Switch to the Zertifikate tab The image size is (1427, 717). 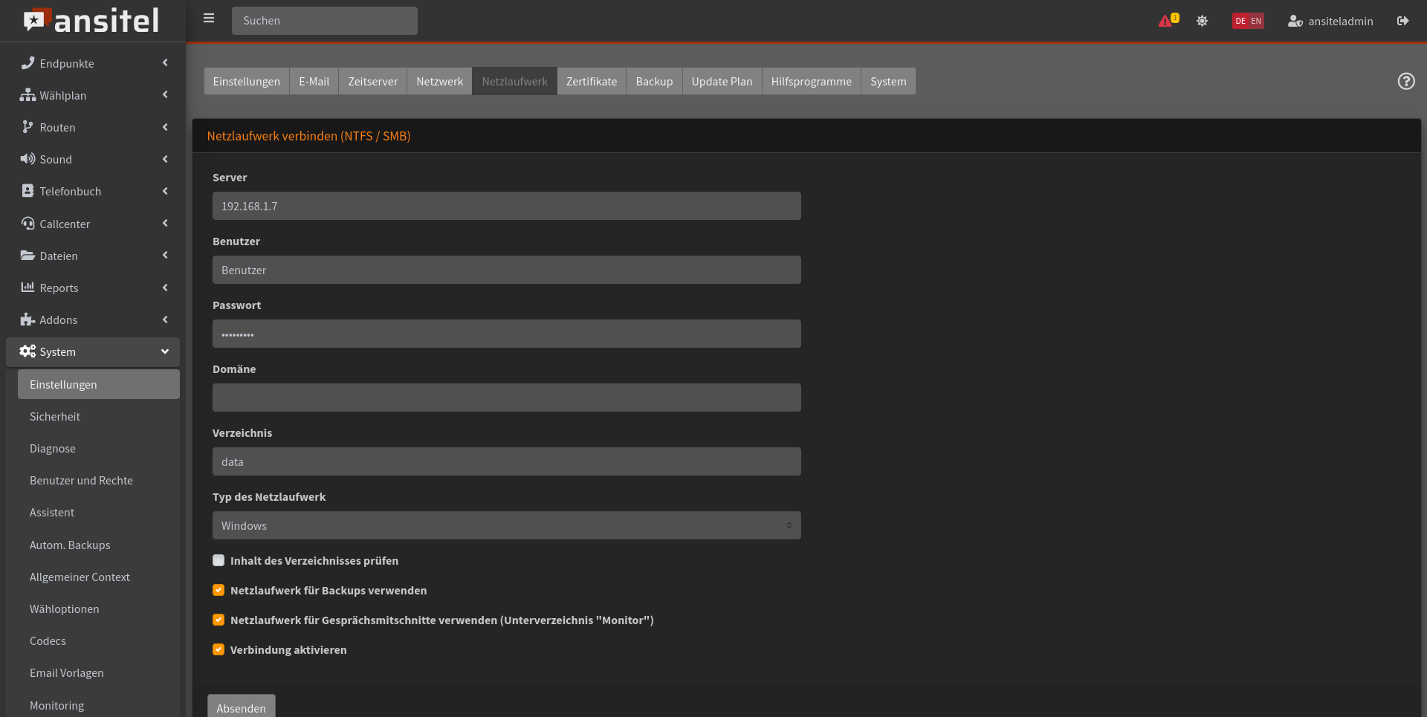pyautogui.click(x=591, y=81)
